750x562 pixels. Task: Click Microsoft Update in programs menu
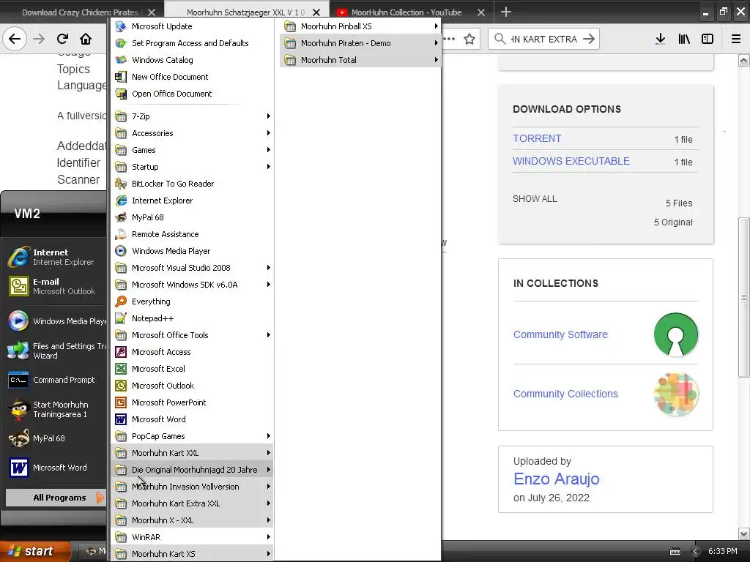point(192,26)
